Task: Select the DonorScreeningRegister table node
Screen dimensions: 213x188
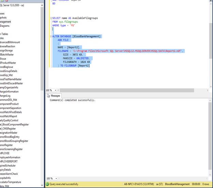Action: (11, 149)
